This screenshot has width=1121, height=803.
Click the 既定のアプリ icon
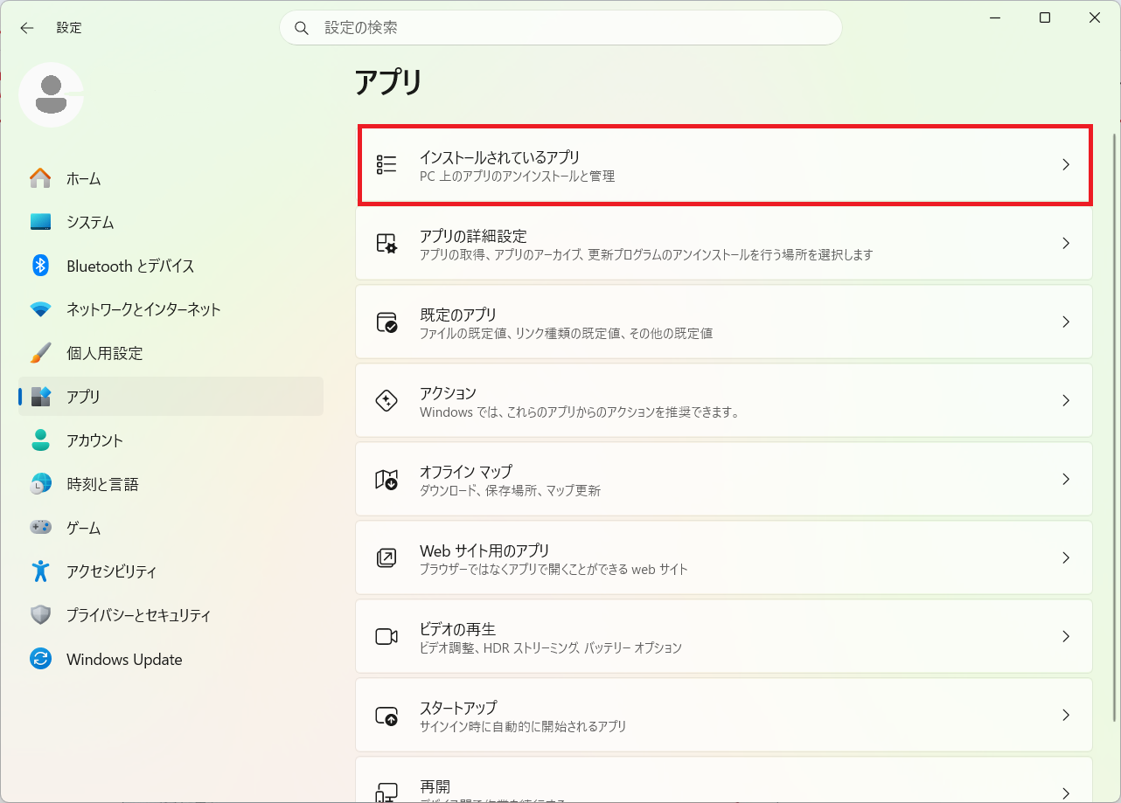point(386,322)
